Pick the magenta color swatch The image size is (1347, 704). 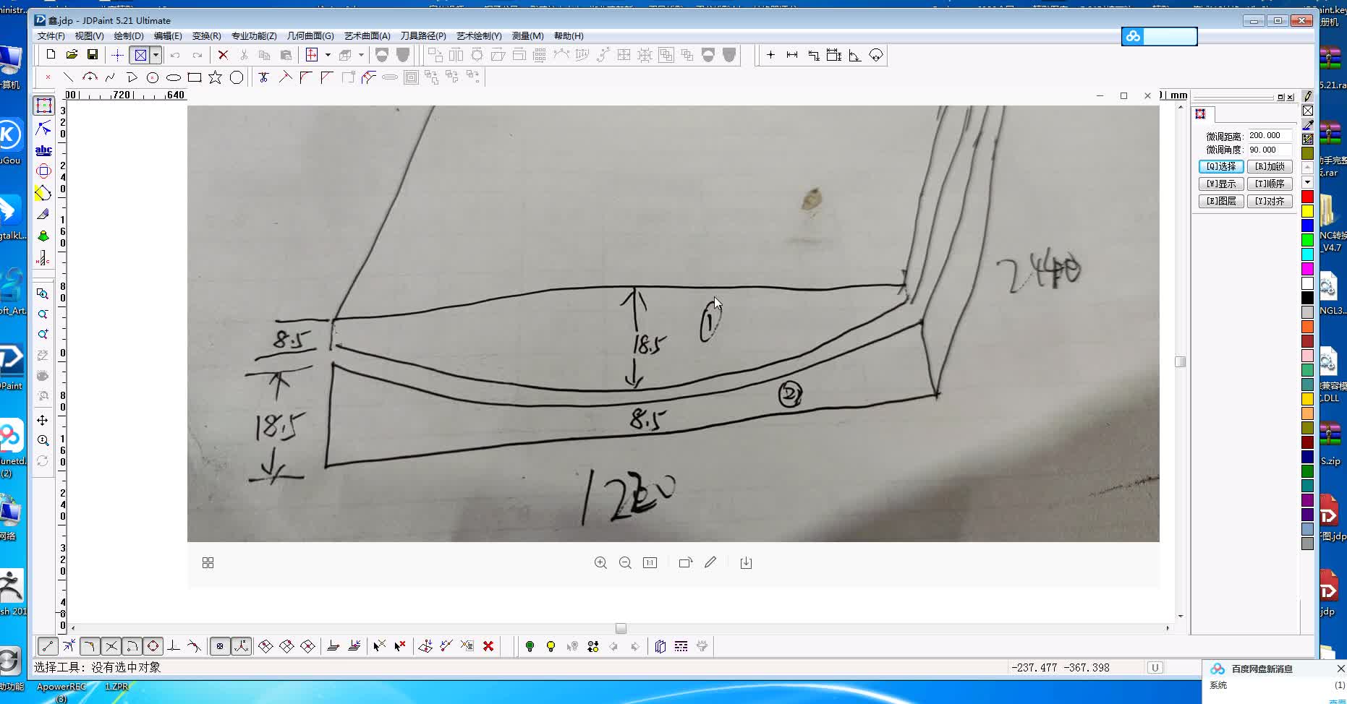point(1308,269)
